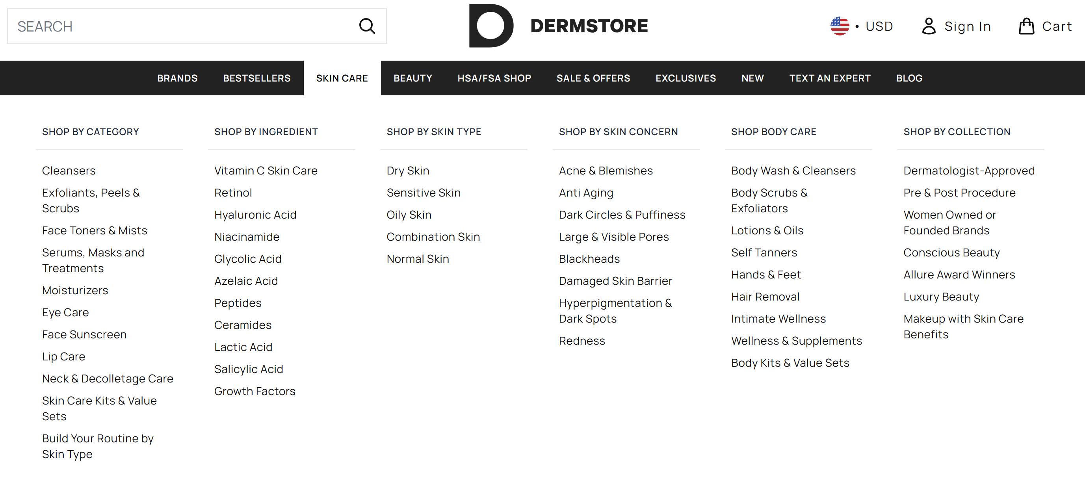Screen dimensions: 1085x477
Task: Select the SALE & OFFERS tab
Action: coord(593,78)
